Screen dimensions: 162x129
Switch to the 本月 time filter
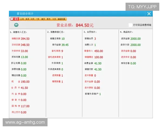(27, 19)
